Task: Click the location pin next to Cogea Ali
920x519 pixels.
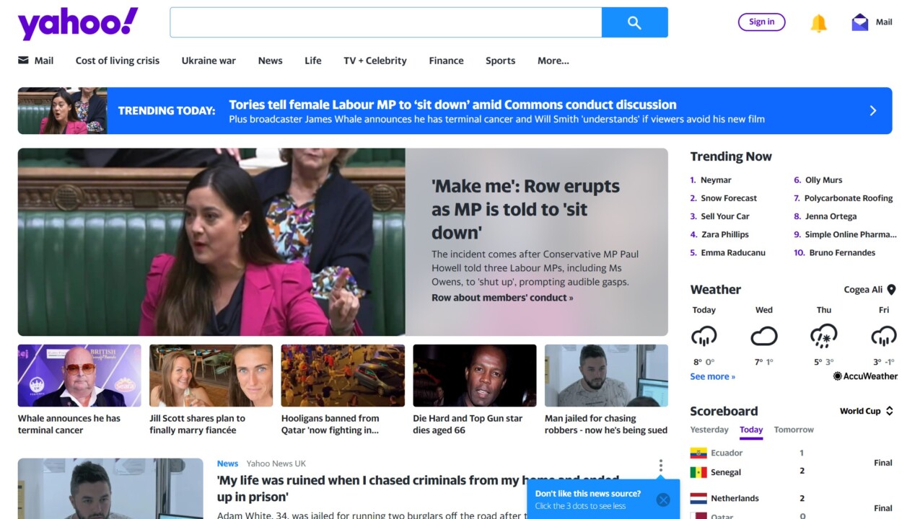Action: [891, 290]
